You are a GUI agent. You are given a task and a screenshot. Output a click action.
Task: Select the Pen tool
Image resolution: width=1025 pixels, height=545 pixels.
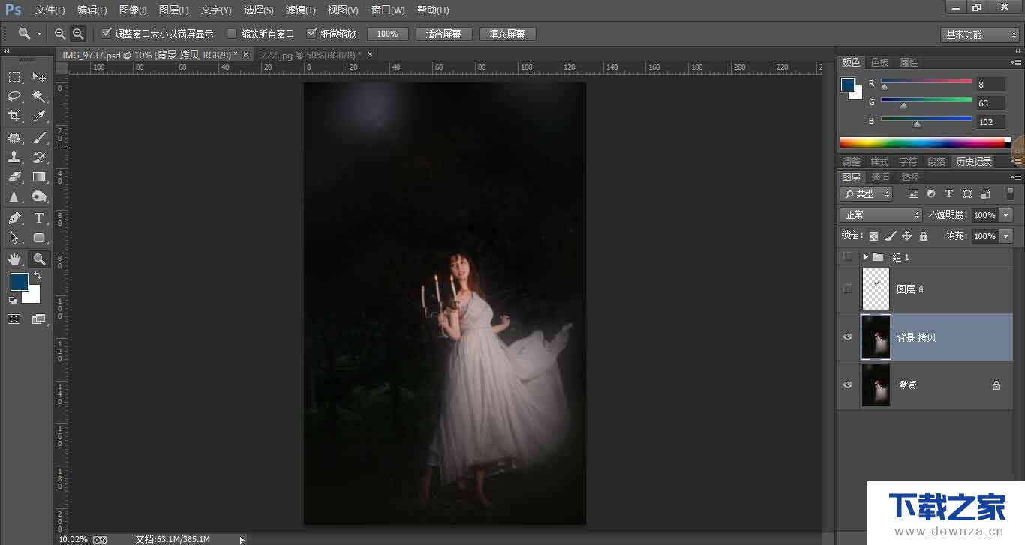pyautogui.click(x=14, y=218)
